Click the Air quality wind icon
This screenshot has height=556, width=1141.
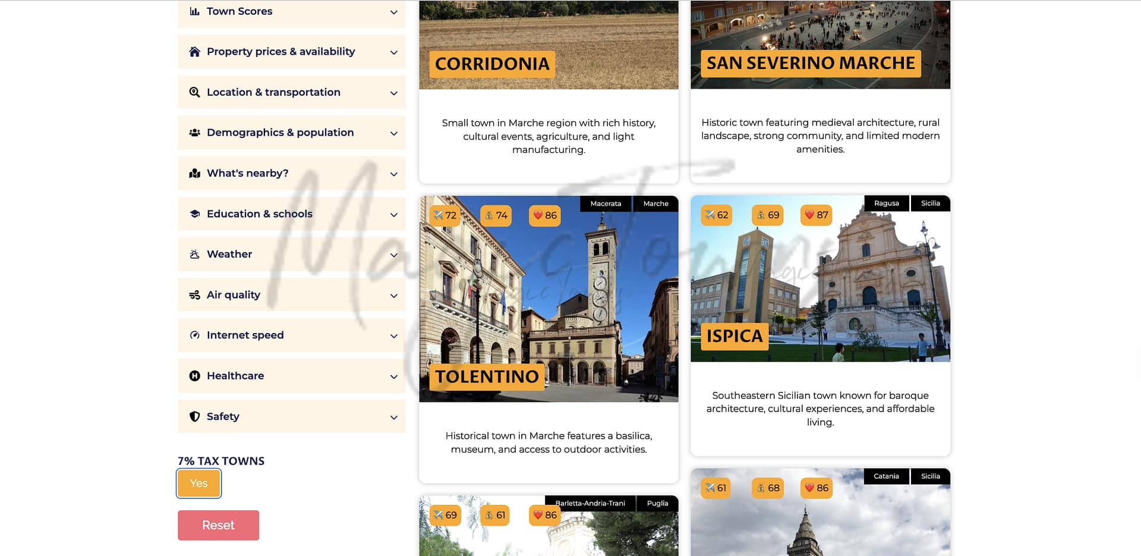[x=194, y=295]
